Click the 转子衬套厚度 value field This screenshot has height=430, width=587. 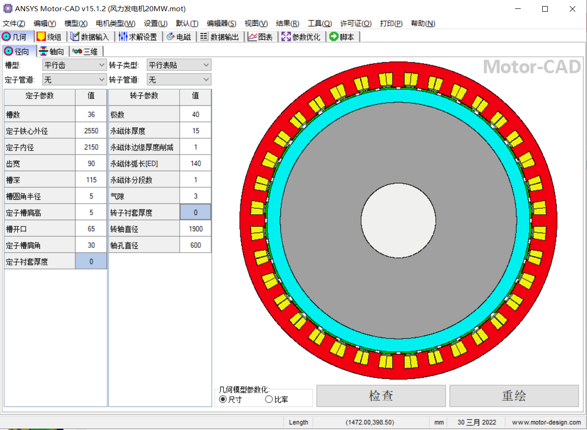point(196,212)
